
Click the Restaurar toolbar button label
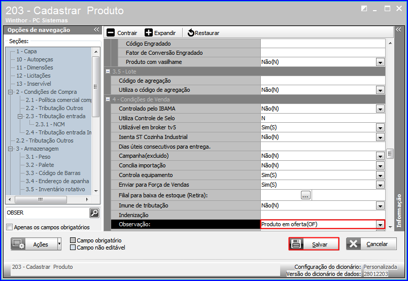coord(207,33)
